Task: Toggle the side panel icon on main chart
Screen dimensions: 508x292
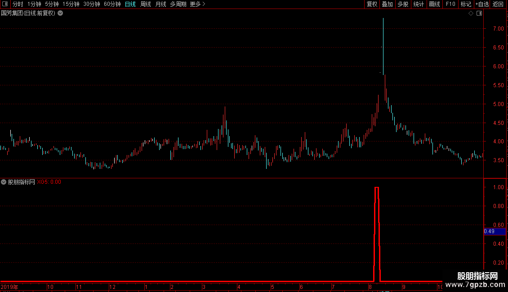Action: click(x=479, y=13)
